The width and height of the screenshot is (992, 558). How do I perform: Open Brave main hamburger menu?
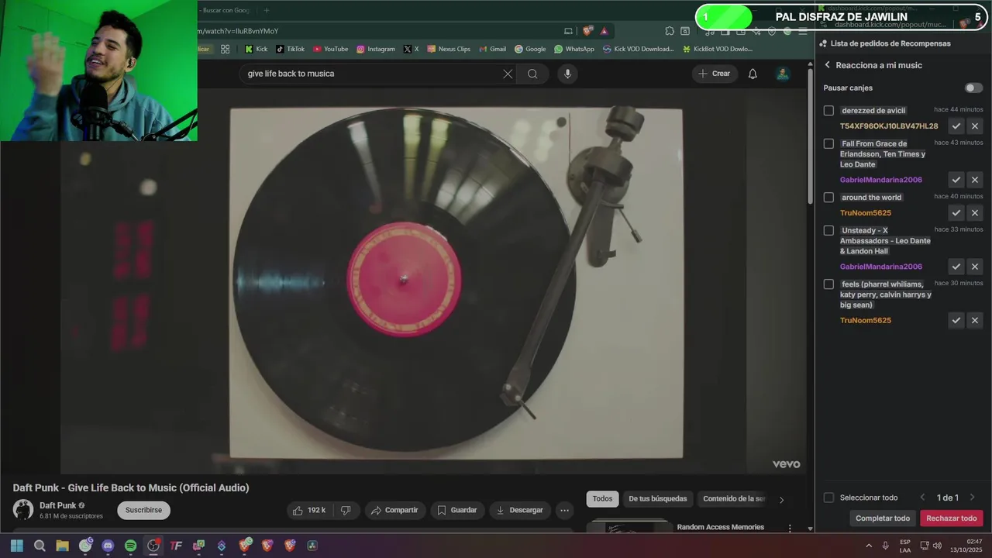tap(803, 31)
